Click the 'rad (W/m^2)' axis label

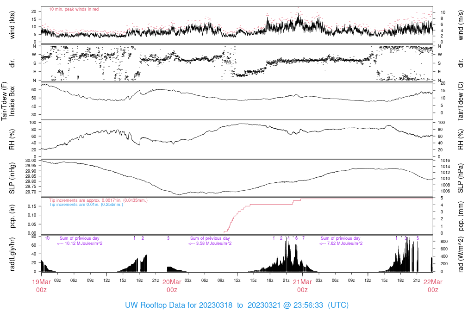461,254
